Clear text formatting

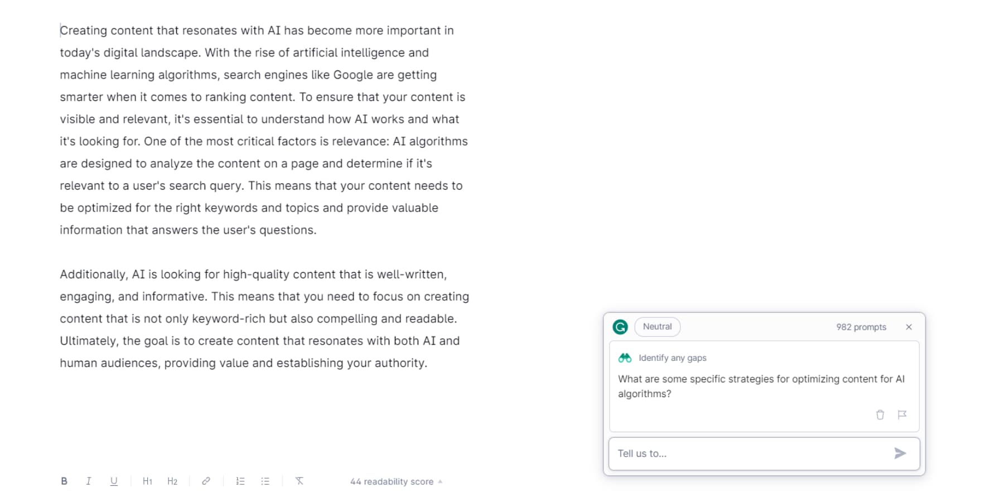point(300,481)
